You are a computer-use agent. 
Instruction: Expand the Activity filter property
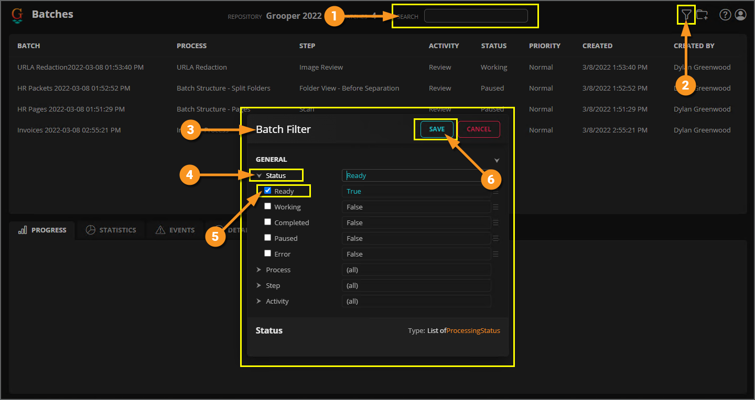tap(258, 301)
